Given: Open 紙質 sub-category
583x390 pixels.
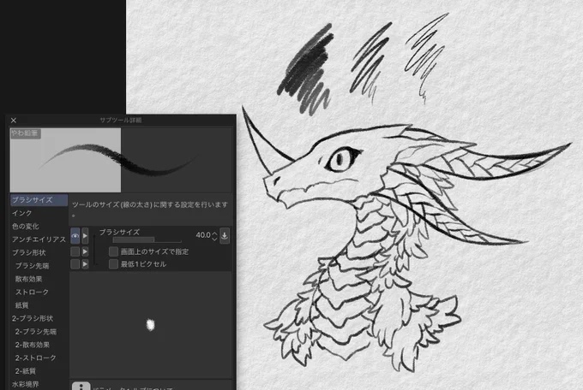Looking at the screenshot, I should click(x=39, y=305).
